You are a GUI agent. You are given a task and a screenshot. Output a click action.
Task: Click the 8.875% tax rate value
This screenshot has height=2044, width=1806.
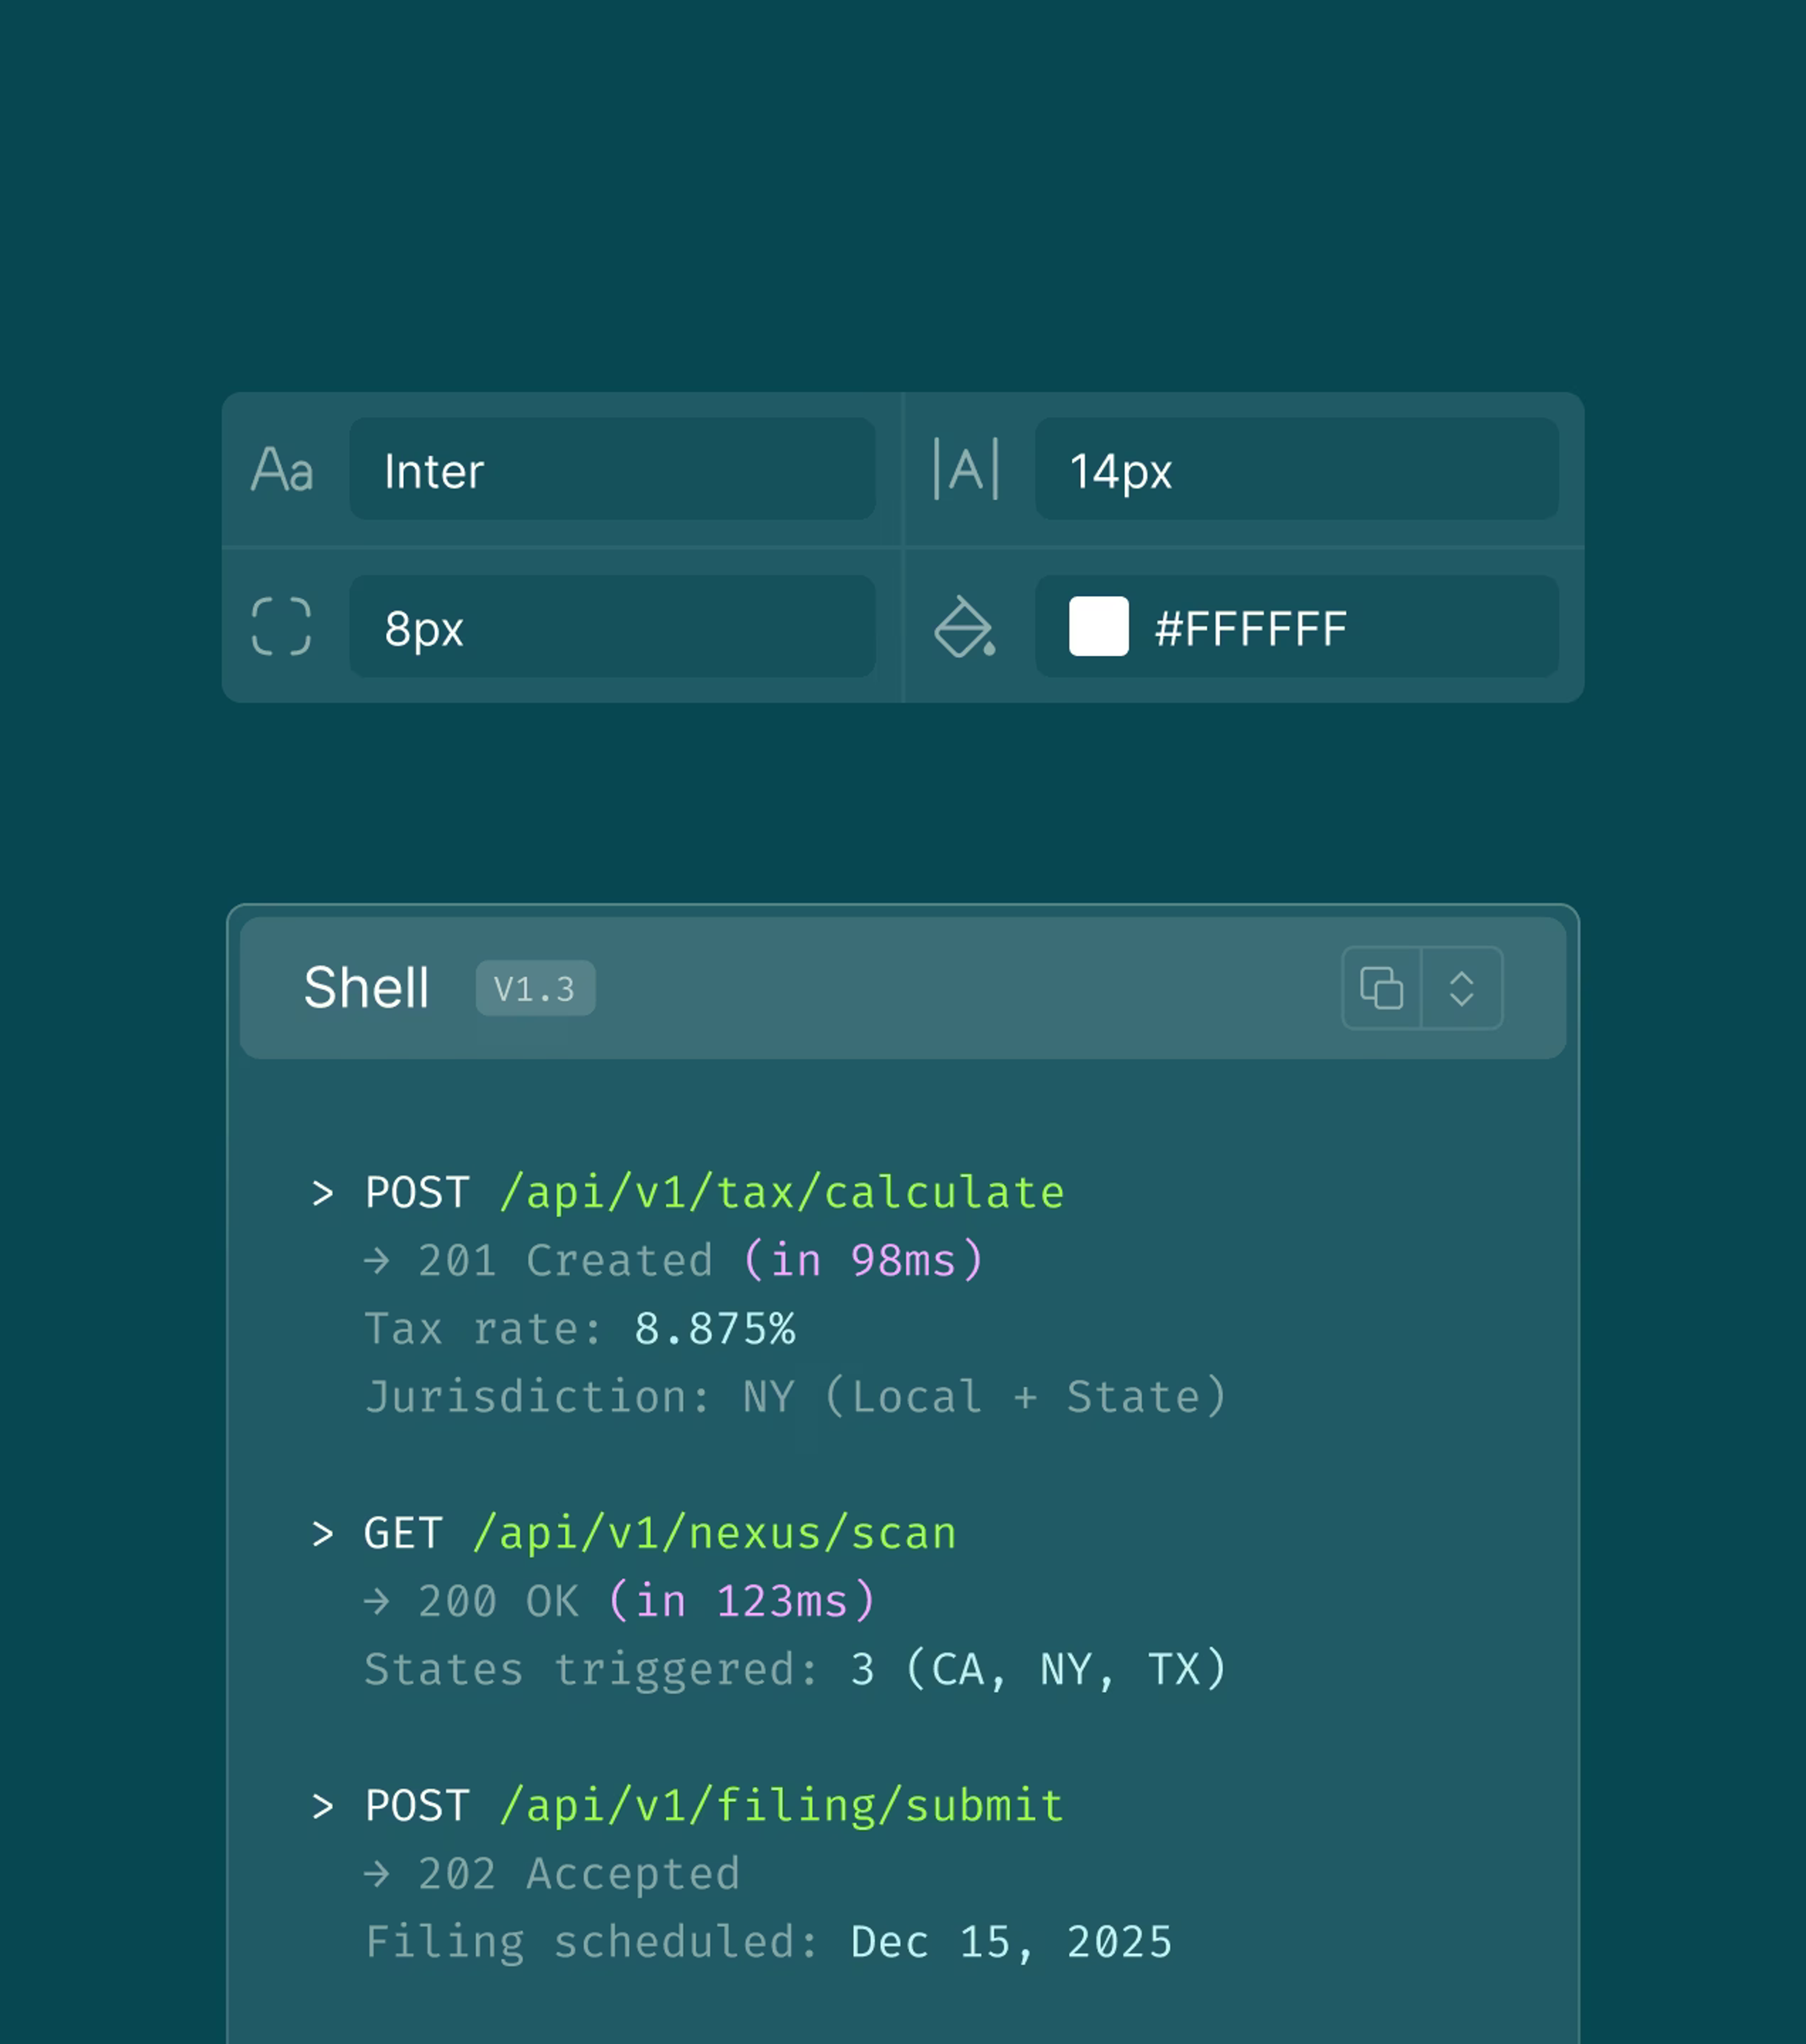(715, 1329)
